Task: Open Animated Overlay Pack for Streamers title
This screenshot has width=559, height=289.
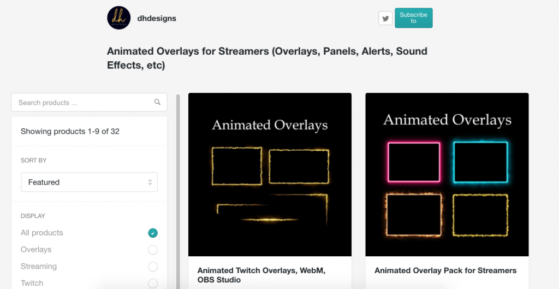Action: click(x=445, y=270)
